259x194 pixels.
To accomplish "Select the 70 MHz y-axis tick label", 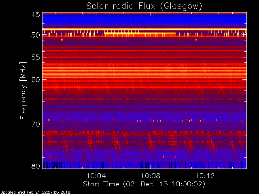I will pos(35,124).
